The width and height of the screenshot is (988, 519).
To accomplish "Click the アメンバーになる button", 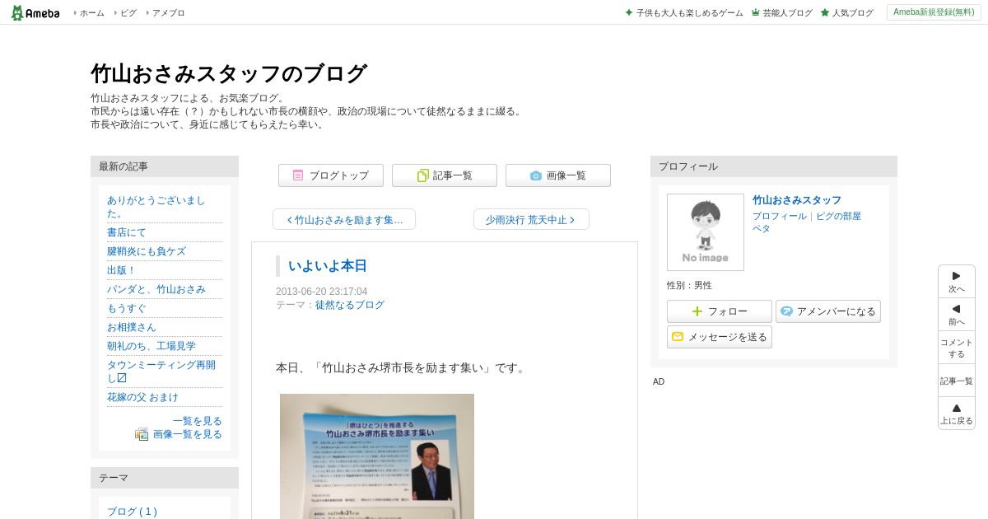I will click(x=828, y=311).
